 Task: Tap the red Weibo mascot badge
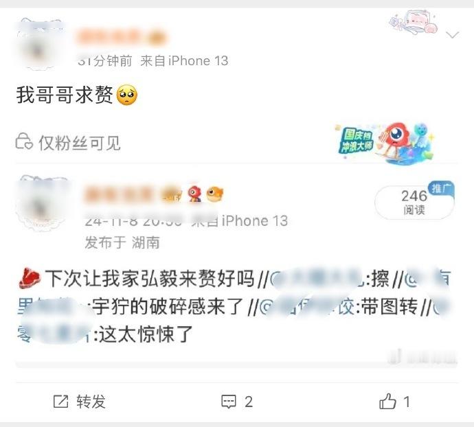tap(194, 194)
